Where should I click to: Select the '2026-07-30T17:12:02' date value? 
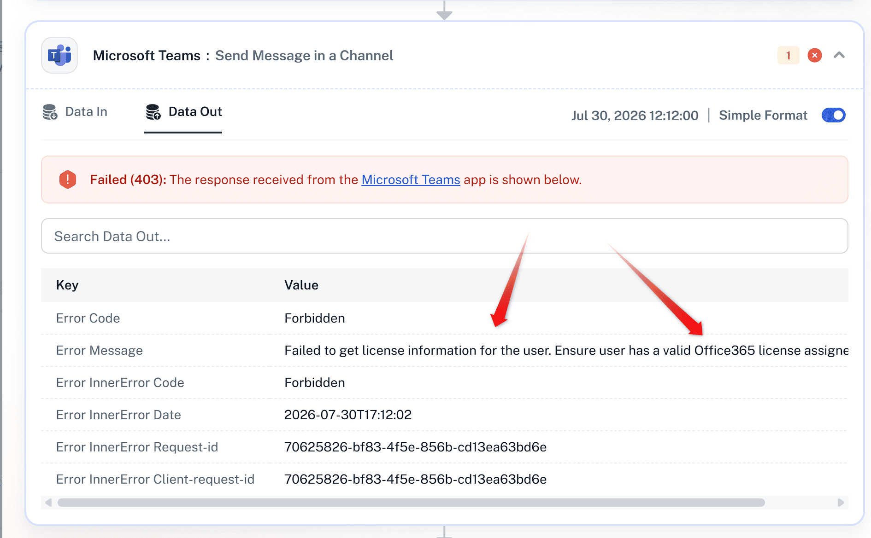pyautogui.click(x=348, y=415)
